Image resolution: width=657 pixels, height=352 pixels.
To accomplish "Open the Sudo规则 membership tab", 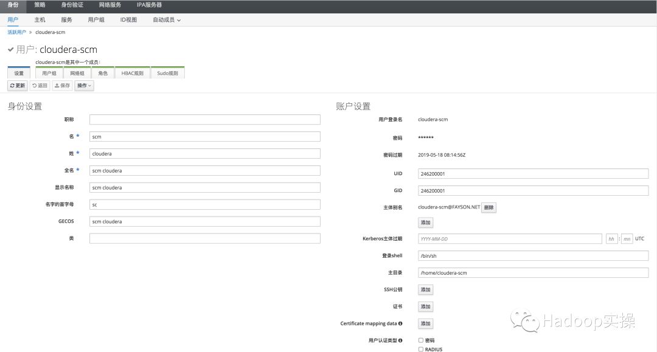I will pos(168,73).
